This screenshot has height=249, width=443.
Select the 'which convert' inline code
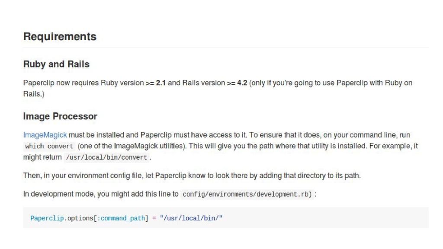pyautogui.click(x=49, y=146)
